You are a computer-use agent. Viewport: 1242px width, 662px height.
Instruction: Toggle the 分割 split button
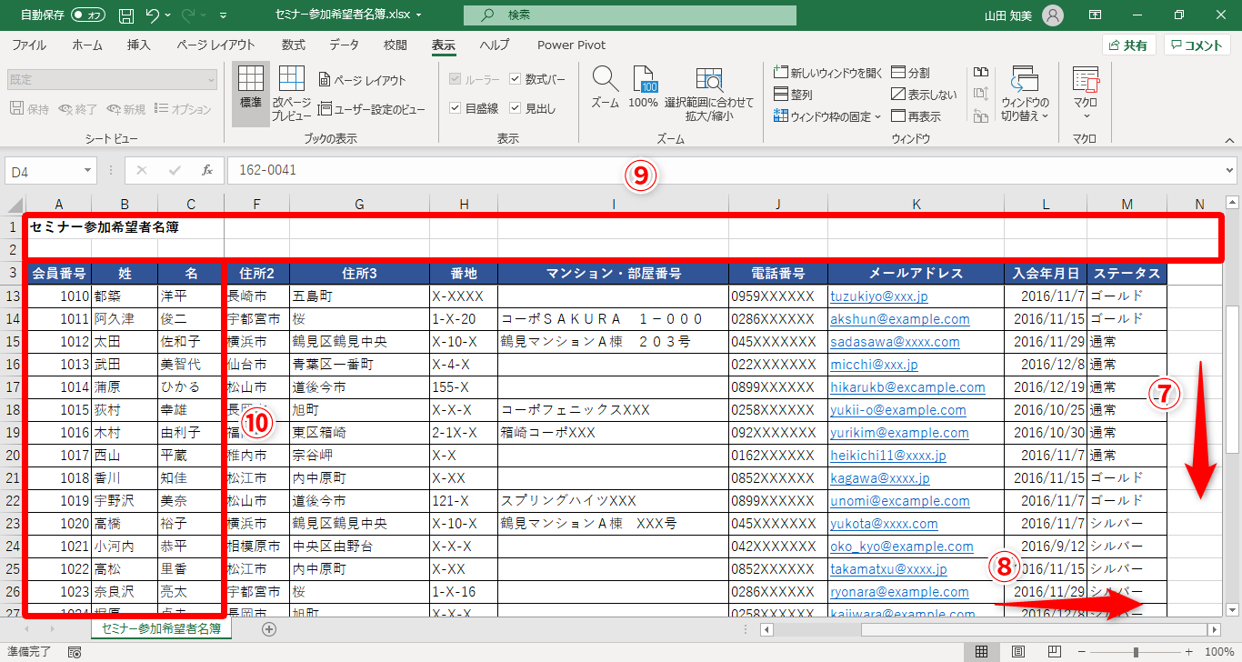tap(910, 73)
